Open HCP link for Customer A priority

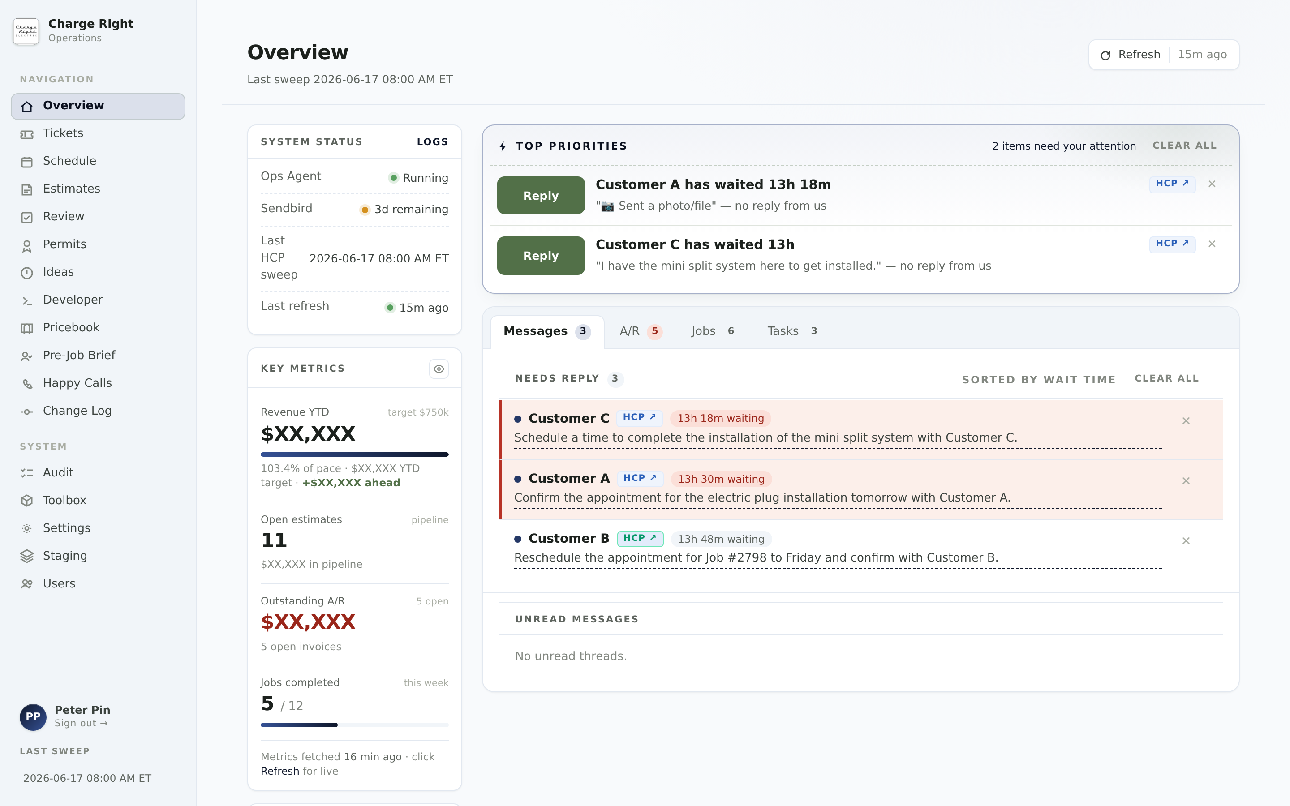point(1172,184)
